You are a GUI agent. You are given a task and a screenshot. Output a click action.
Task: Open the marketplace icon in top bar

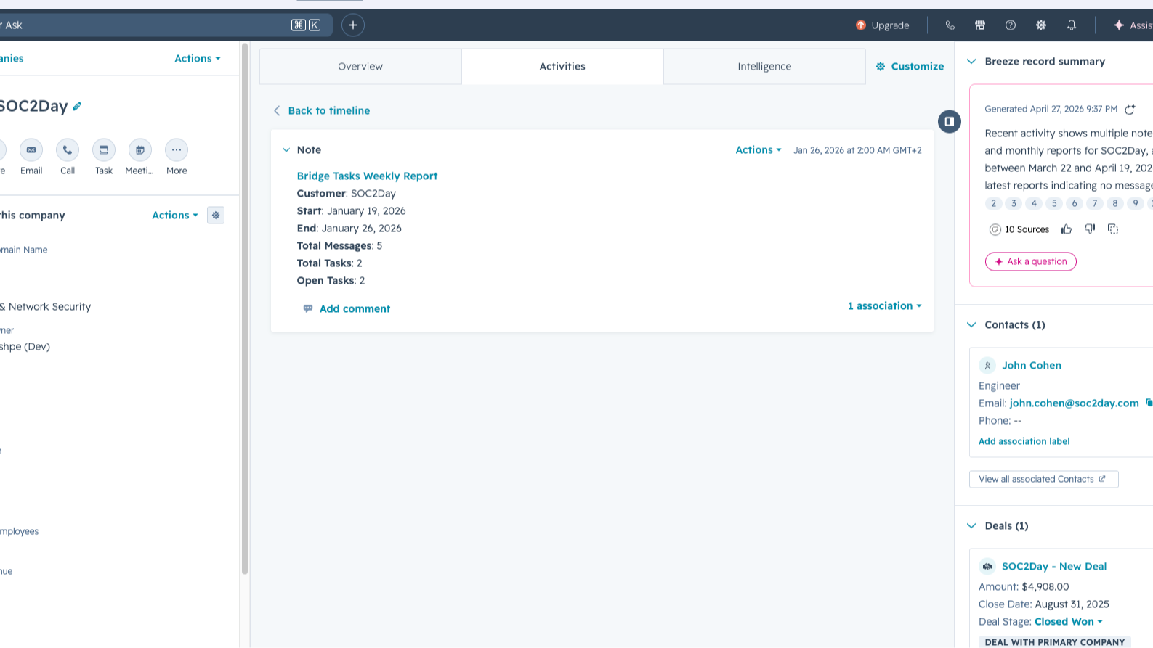980,25
